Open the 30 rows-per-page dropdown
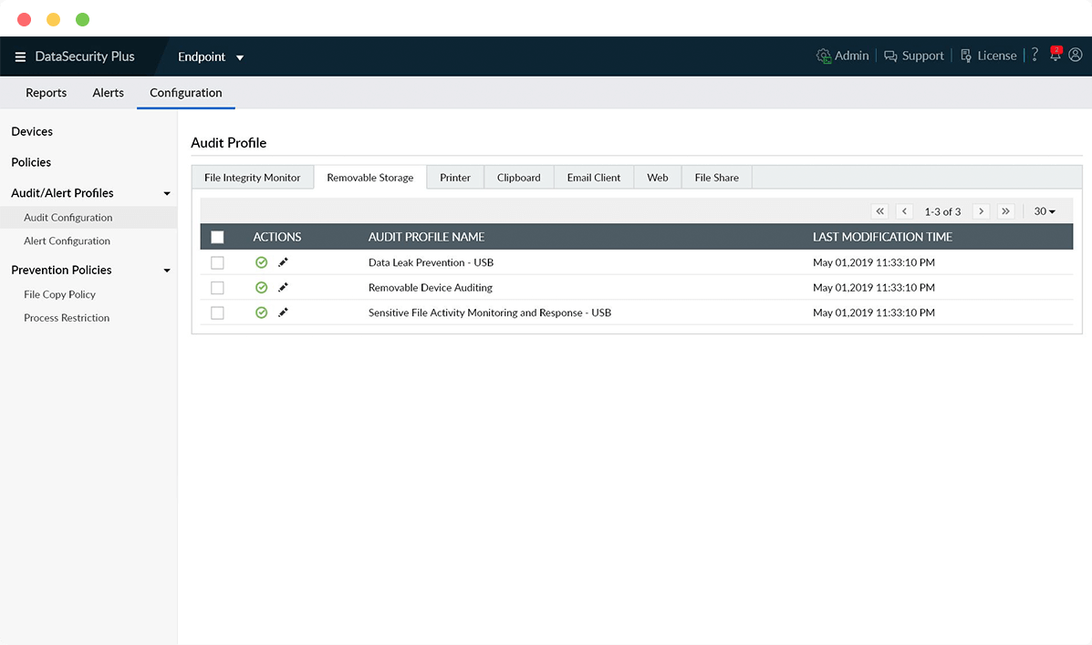 tap(1045, 210)
